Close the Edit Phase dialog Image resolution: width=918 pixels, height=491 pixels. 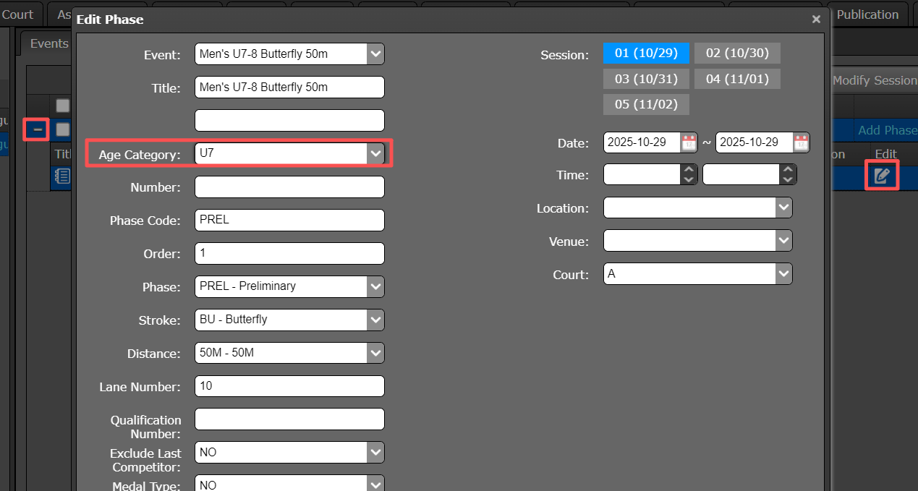tap(816, 20)
